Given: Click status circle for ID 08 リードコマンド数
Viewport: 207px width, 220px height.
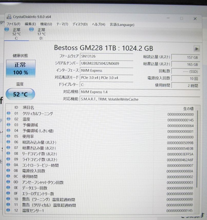Looking at the screenshot, I should coord(8,153).
